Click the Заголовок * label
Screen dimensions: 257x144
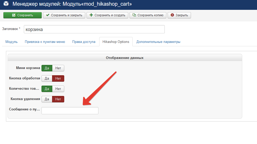[11, 29]
